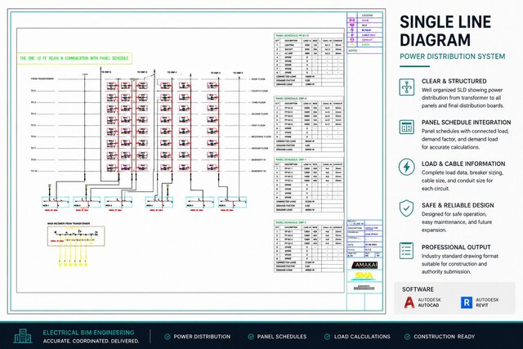Click the Ground Floor label in diagram
The height and width of the screenshot is (349, 523).
[x=260, y=148]
